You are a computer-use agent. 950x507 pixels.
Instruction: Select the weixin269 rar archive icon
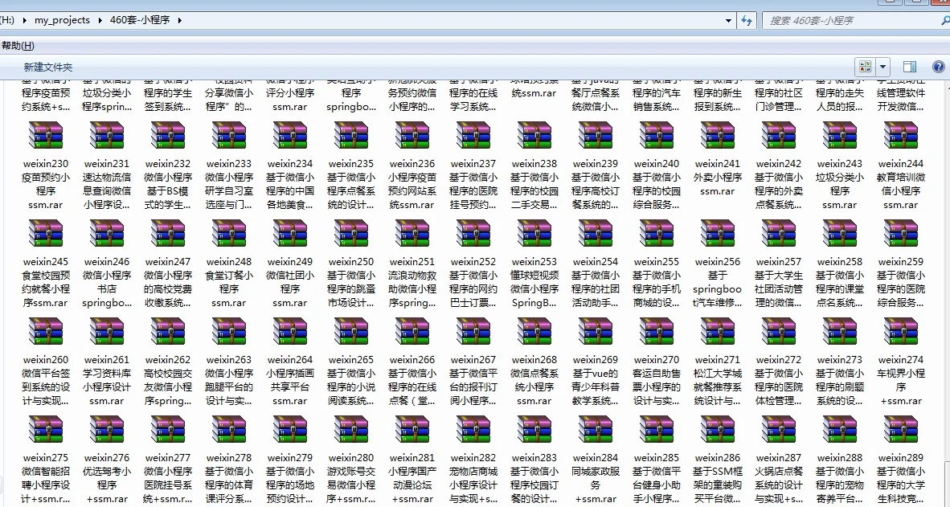click(596, 331)
